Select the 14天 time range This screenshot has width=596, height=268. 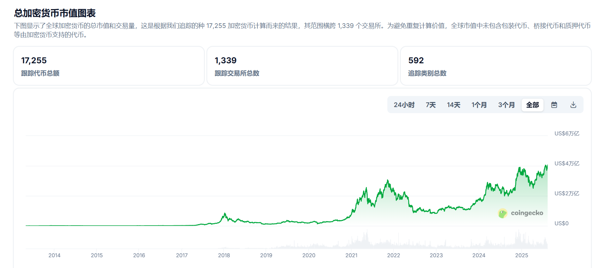[453, 105]
